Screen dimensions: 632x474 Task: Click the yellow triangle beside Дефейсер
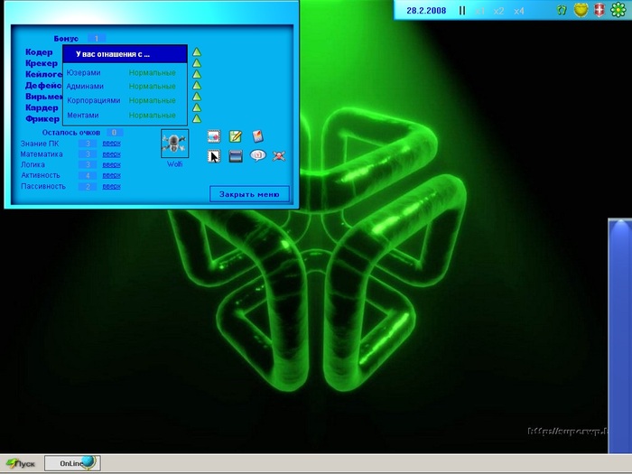pyautogui.click(x=196, y=86)
